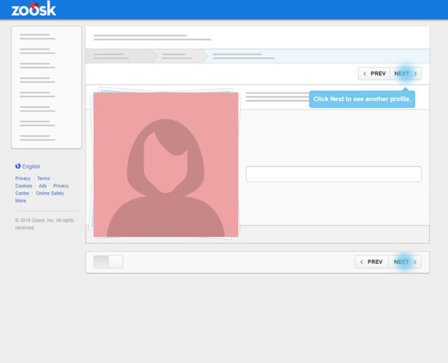The image size is (448, 363).
Task: Click the top NEXT button
Action: click(405, 74)
